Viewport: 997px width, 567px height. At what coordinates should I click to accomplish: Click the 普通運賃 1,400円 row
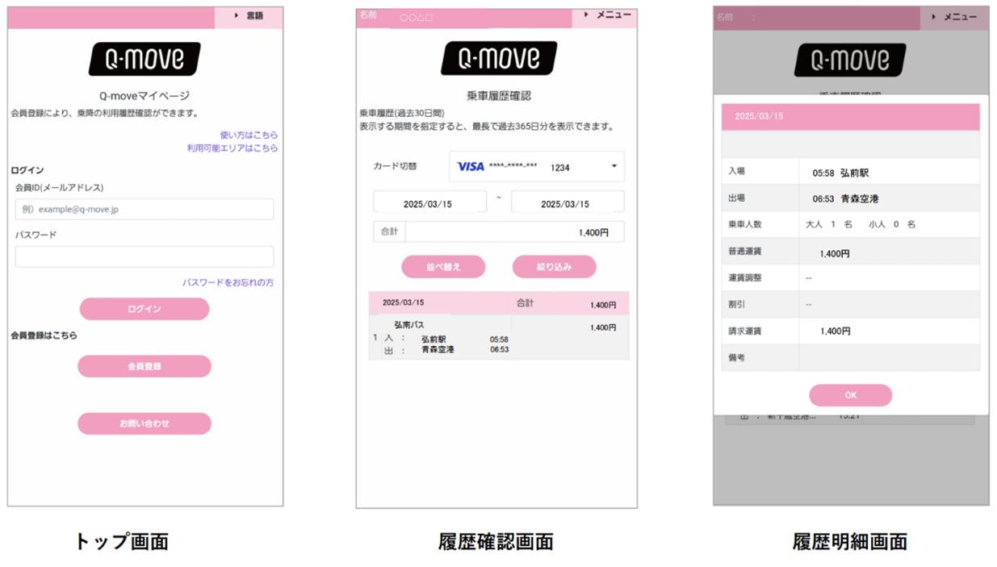[x=851, y=251]
